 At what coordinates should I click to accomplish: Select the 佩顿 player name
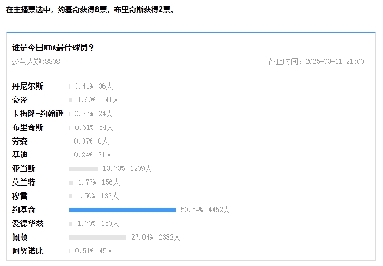pyautogui.click(x=20, y=237)
